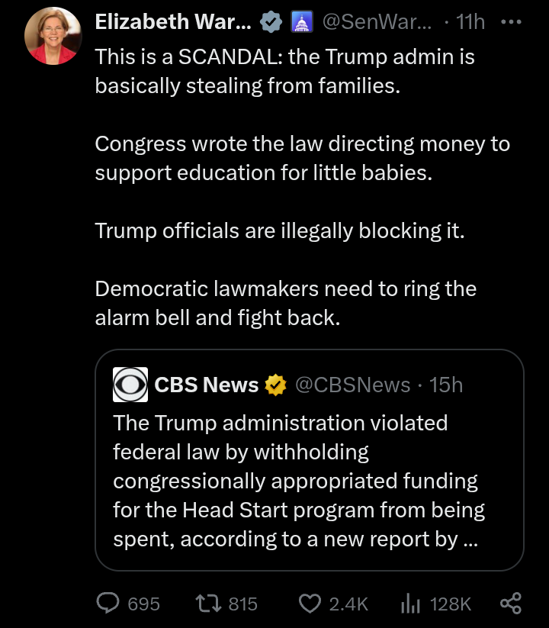The height and width of the screenshot is (628, 549).
Task: Open the repost arrows menu
Action: pyautogui.click(x=206, y=604)
